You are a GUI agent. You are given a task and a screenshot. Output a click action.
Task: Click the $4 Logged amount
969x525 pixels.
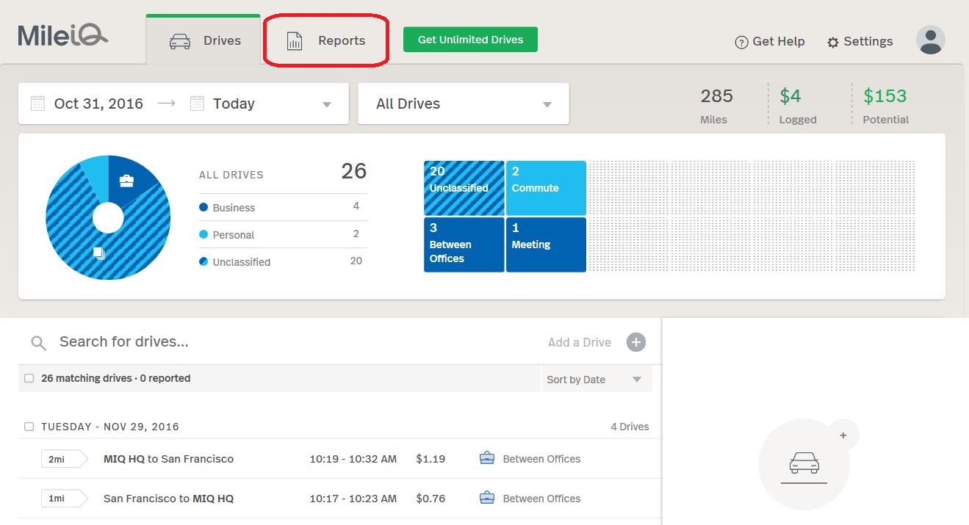(x=797, y=106)
